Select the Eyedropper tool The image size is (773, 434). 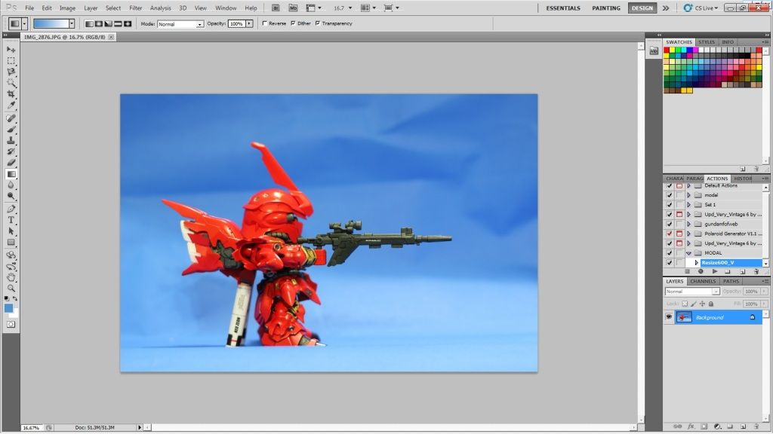pyautogui.click(x=11, y=105)
